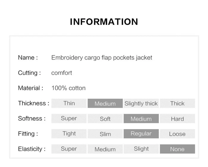
Task: Click the INFORMATION heading
Action: coord(104,22)
